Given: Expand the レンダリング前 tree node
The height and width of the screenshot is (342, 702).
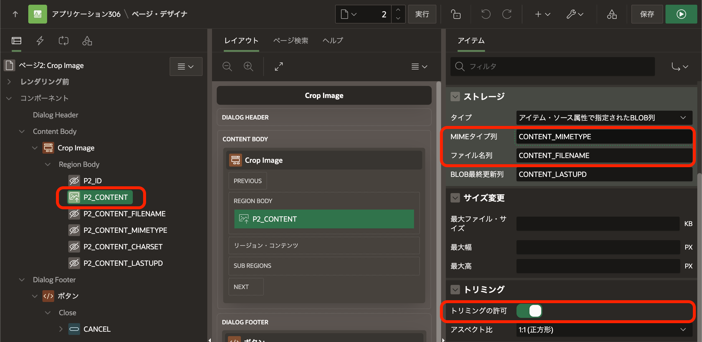Looking at the screenshot, I should (x=9, y=82).
